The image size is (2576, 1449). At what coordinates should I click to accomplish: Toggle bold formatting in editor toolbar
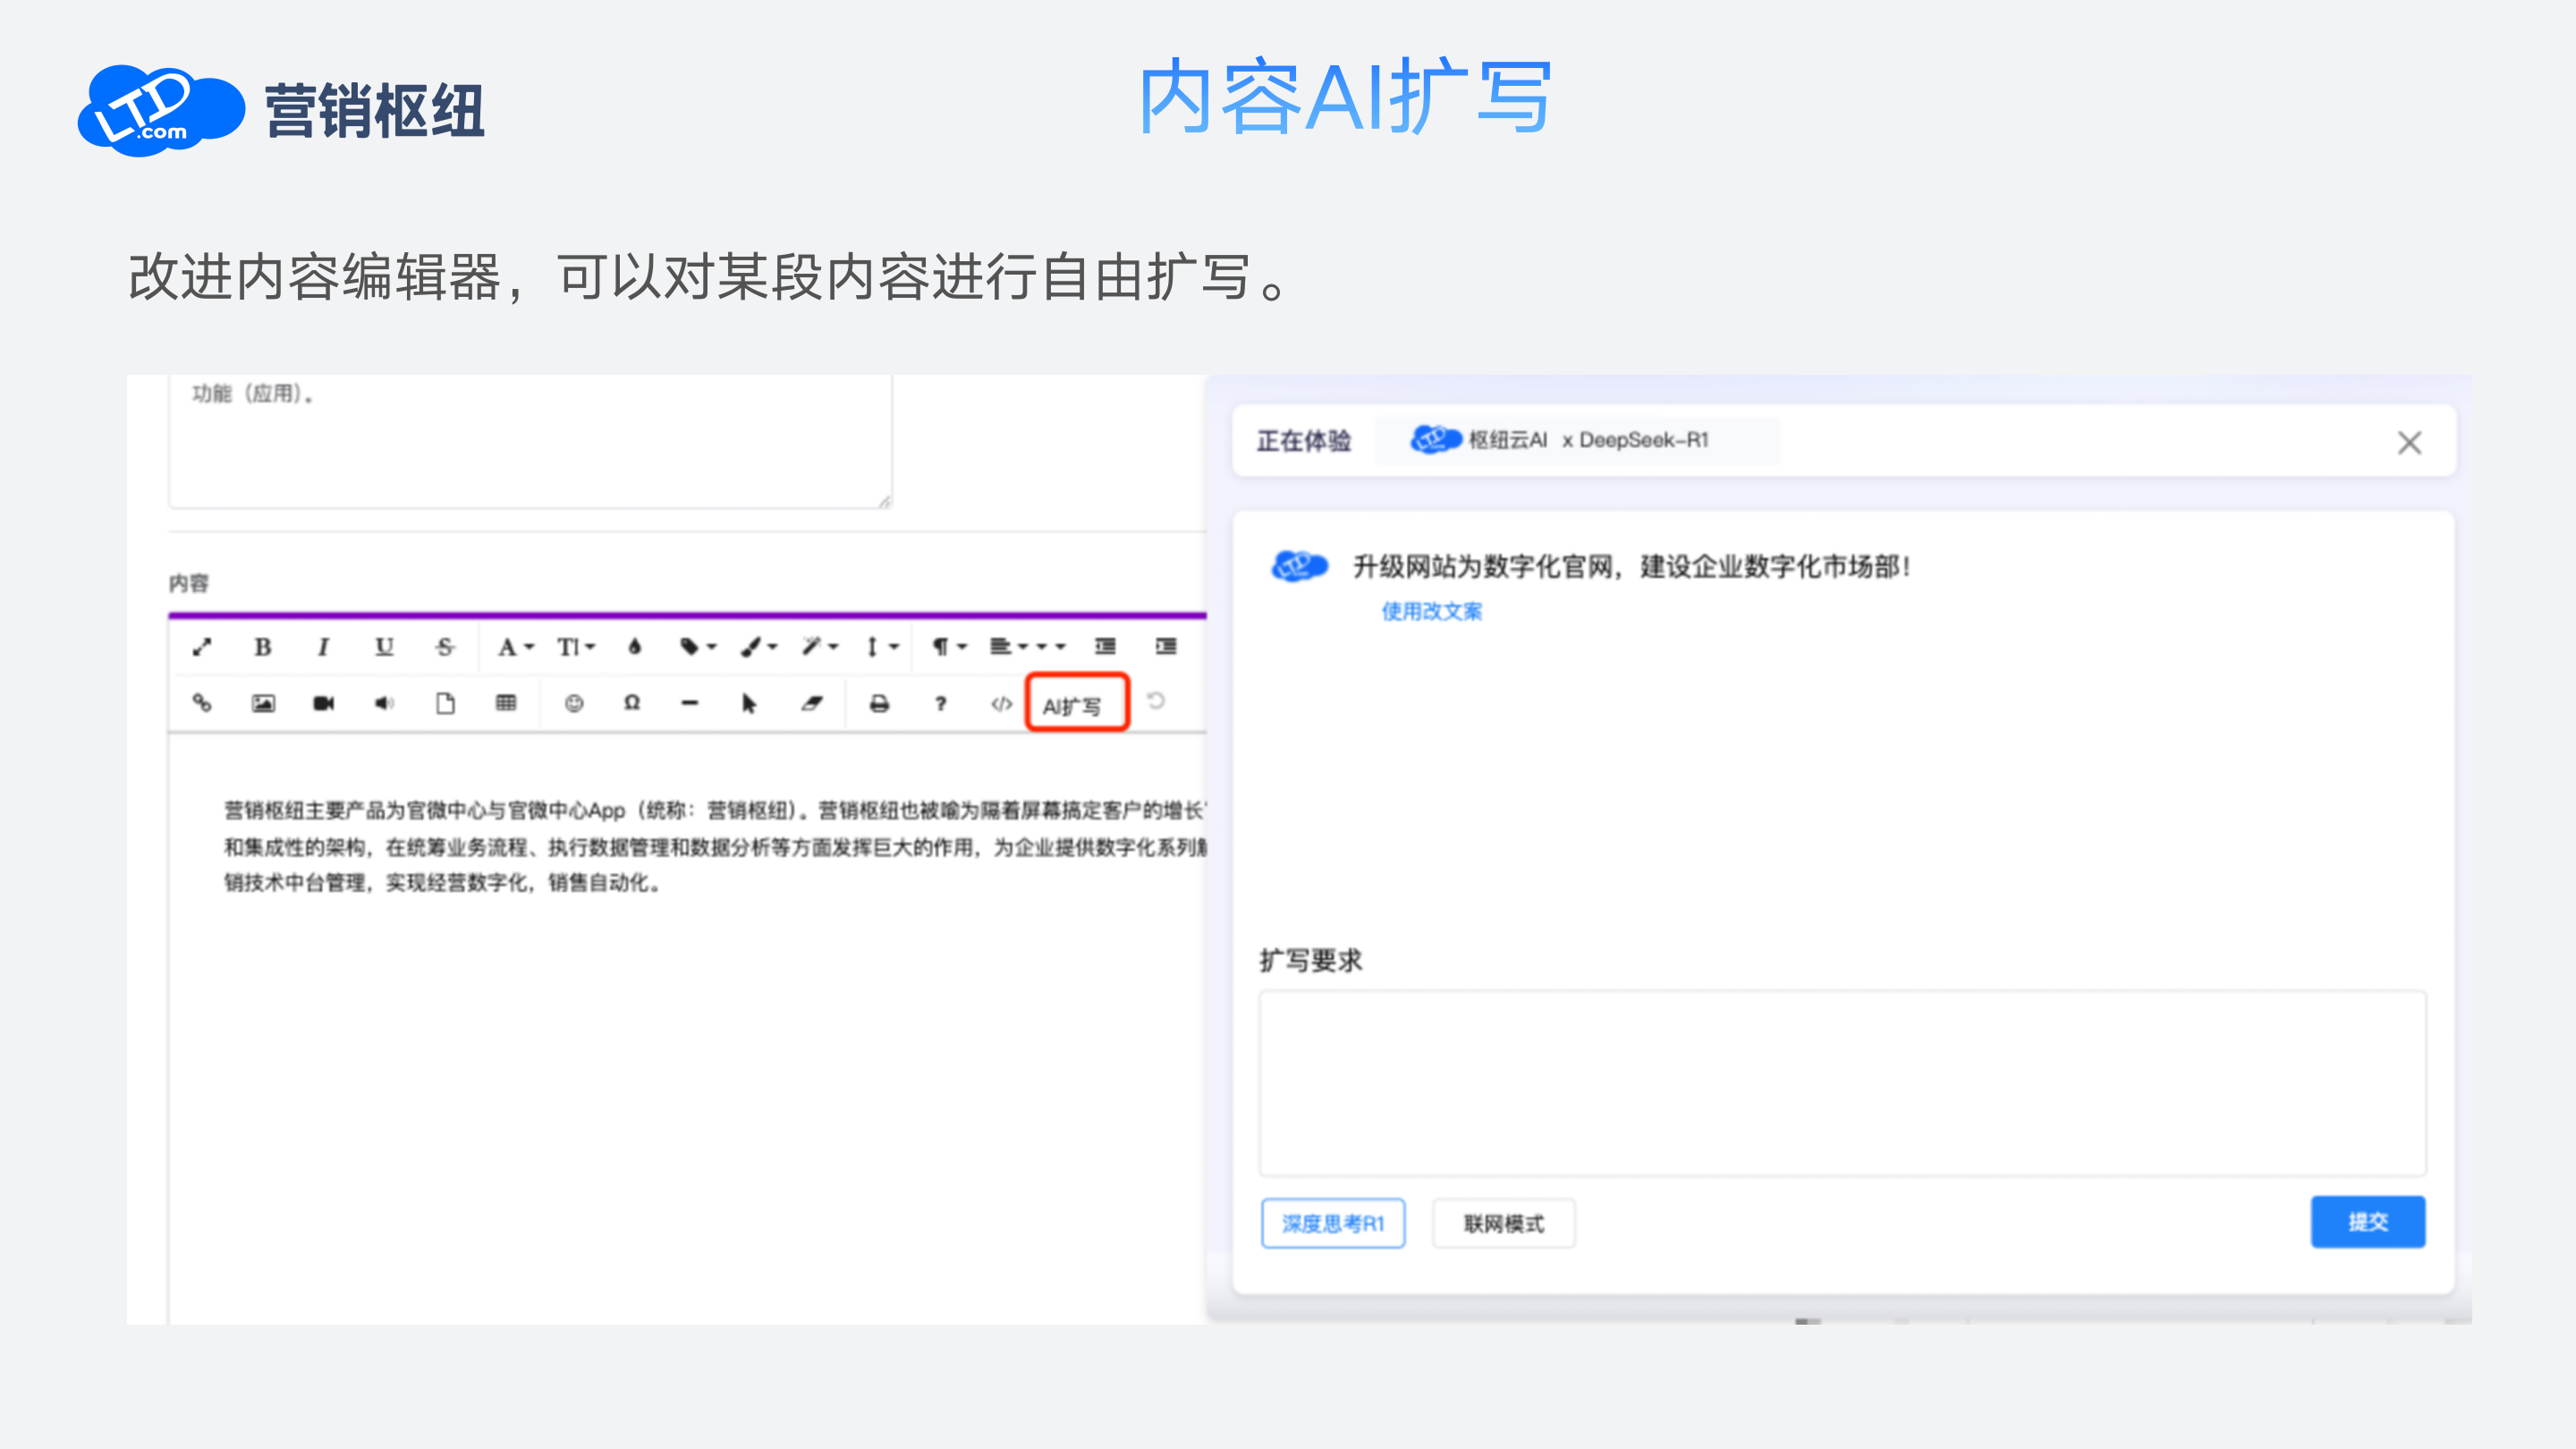tap(263, 647)
